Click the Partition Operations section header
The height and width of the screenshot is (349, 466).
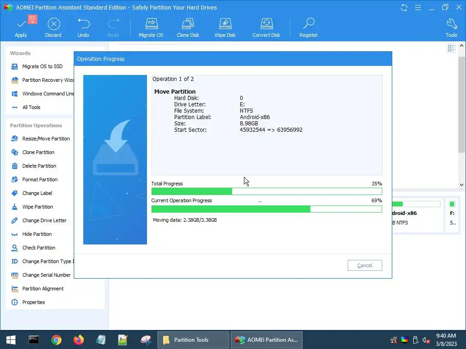click(x=36, y=125)
